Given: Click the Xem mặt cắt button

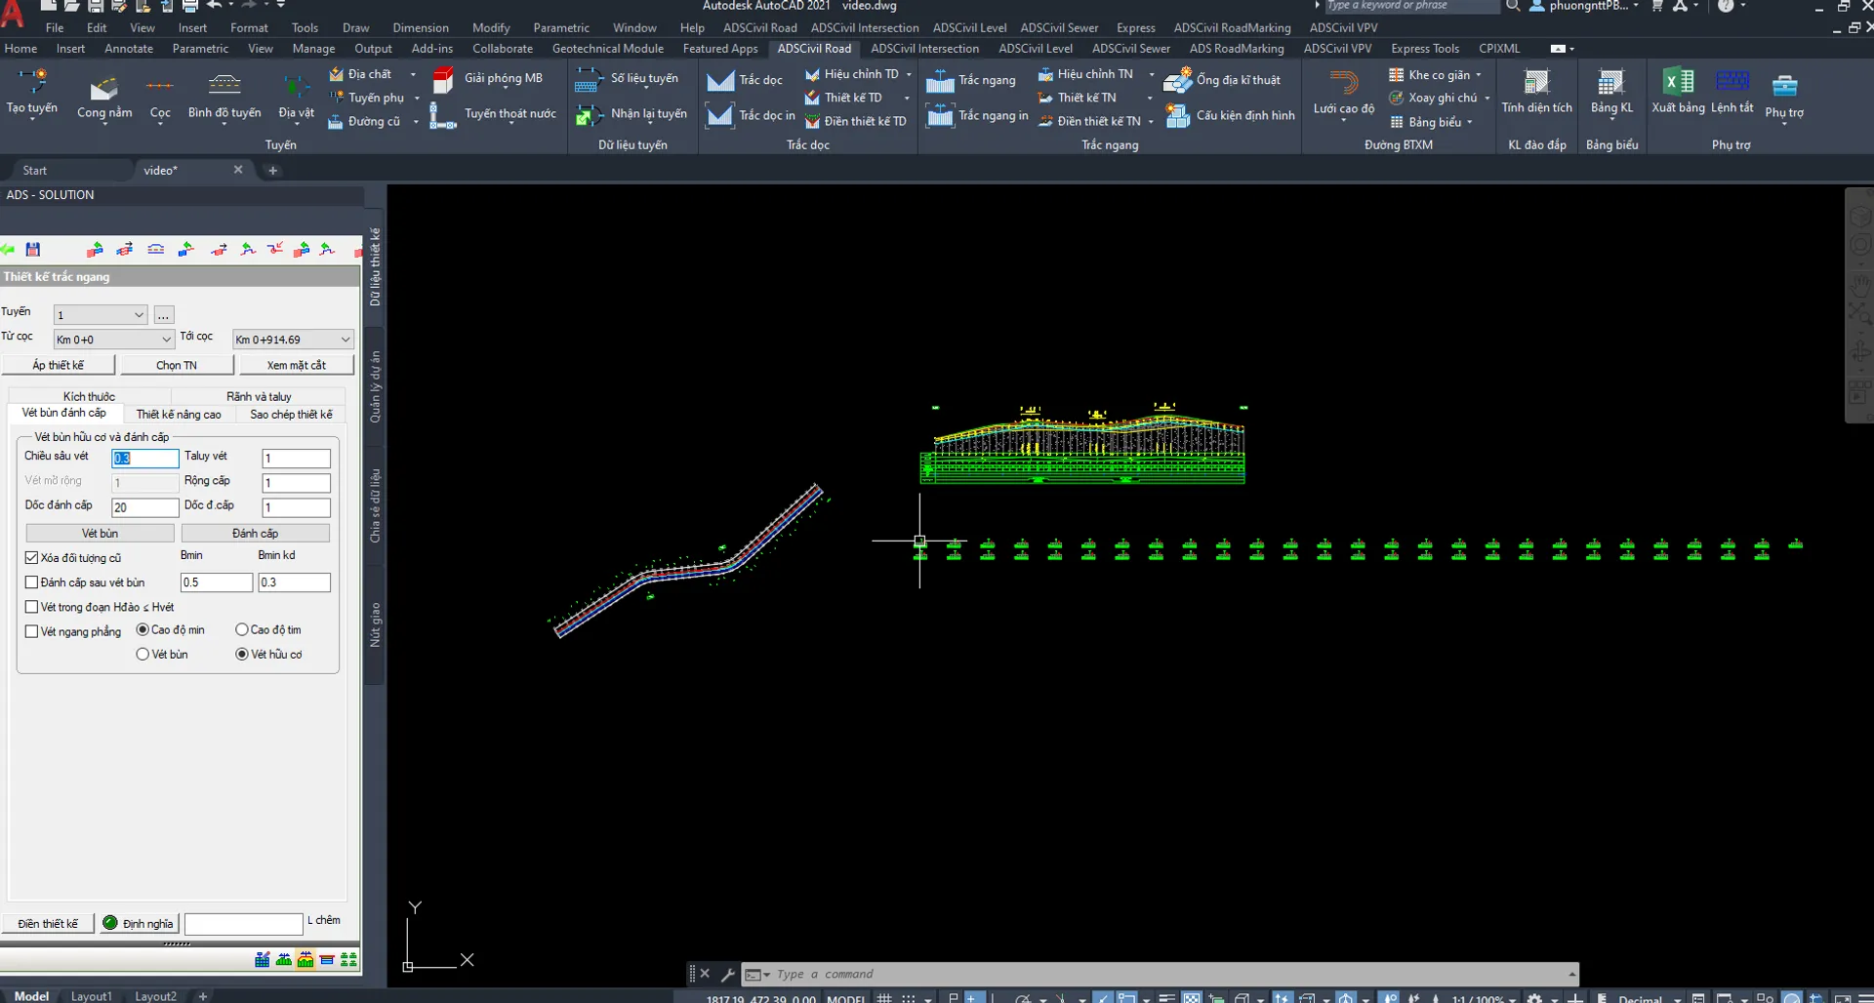Looking at the screenshot, I should tap(297, 365).
